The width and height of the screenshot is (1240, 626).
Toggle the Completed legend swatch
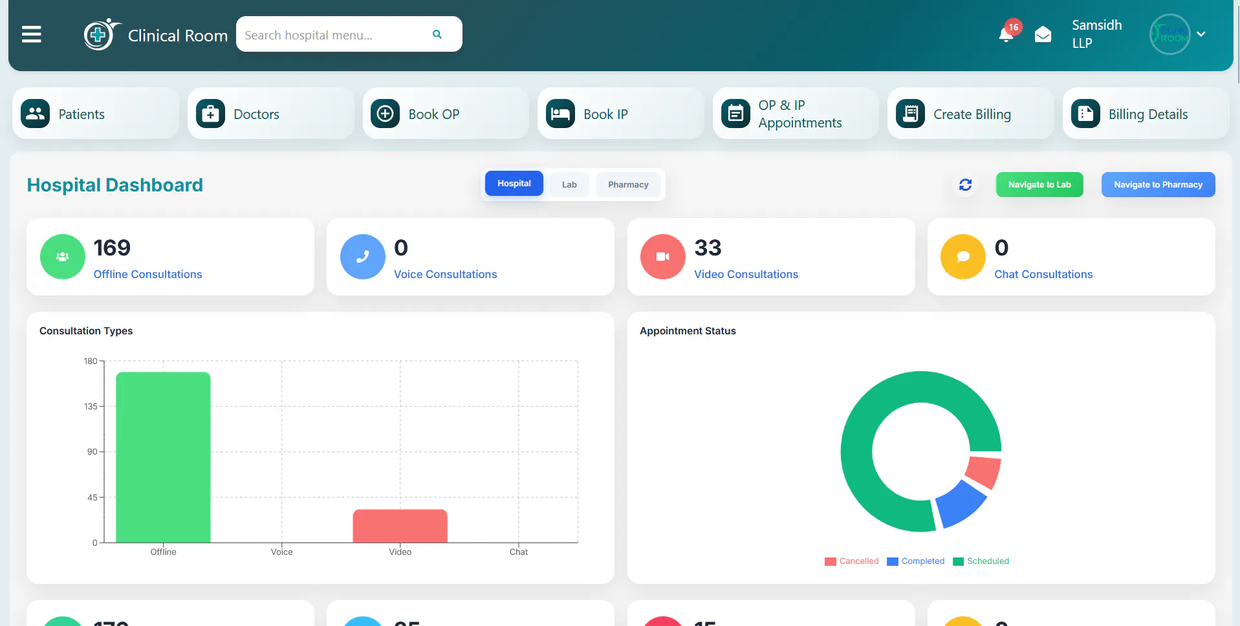pos(893,561)
